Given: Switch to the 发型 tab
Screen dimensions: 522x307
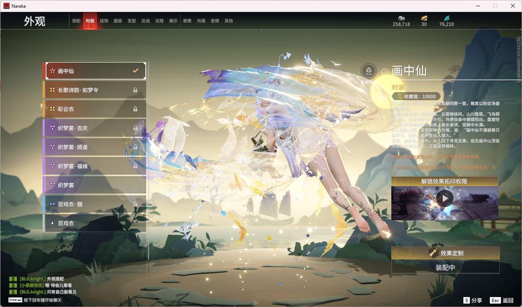Looking at the screenshot, I should (132, 21).
